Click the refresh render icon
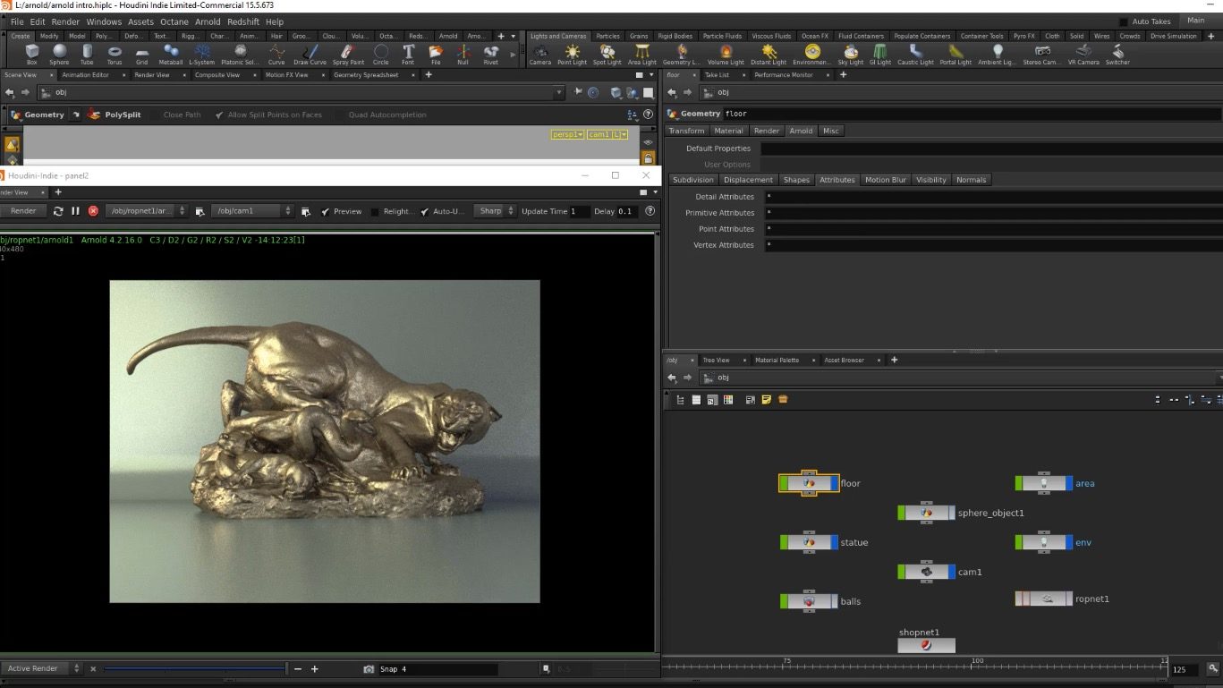This screenshot has height=688, width=1223. 58,211
